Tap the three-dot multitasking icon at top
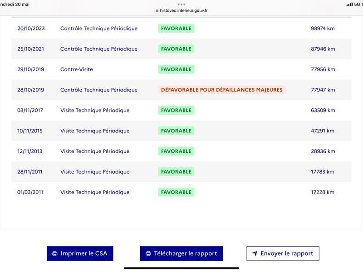363x272 pixels. tap(181, 5)
